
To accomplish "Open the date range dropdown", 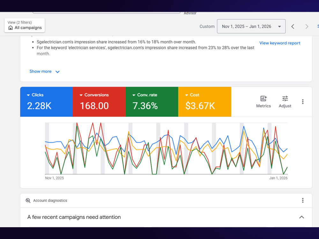I will pos(251,26).
